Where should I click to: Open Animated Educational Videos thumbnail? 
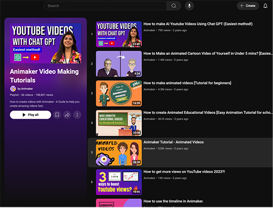119,123
